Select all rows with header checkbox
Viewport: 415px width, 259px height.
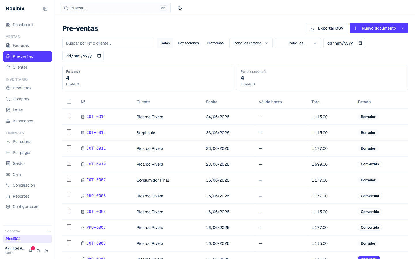click(69, 101)
